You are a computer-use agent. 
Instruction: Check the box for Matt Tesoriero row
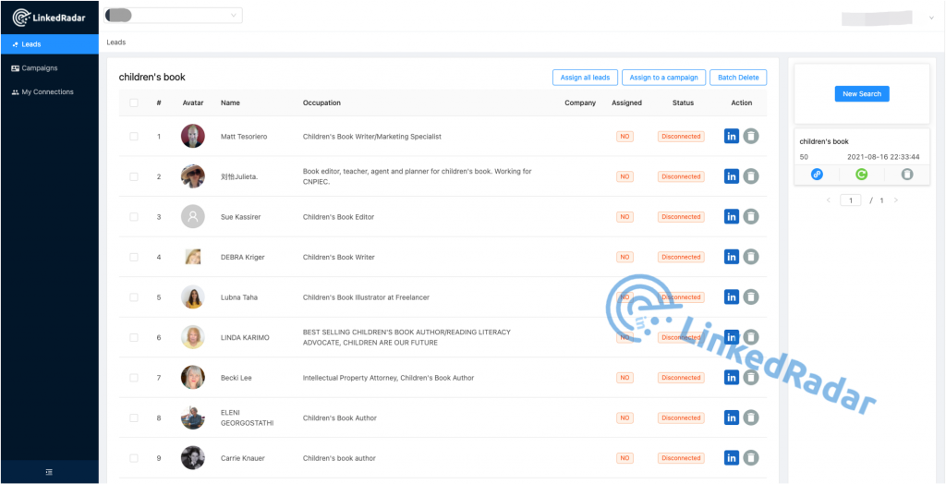tap(134, 136)
